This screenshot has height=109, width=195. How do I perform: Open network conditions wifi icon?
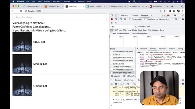tap(176, 19)
